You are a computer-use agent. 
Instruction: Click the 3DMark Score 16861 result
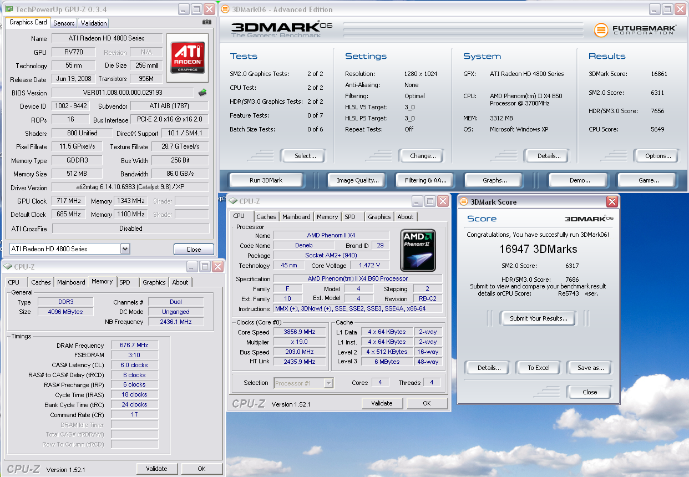click(x=659, y=74)
